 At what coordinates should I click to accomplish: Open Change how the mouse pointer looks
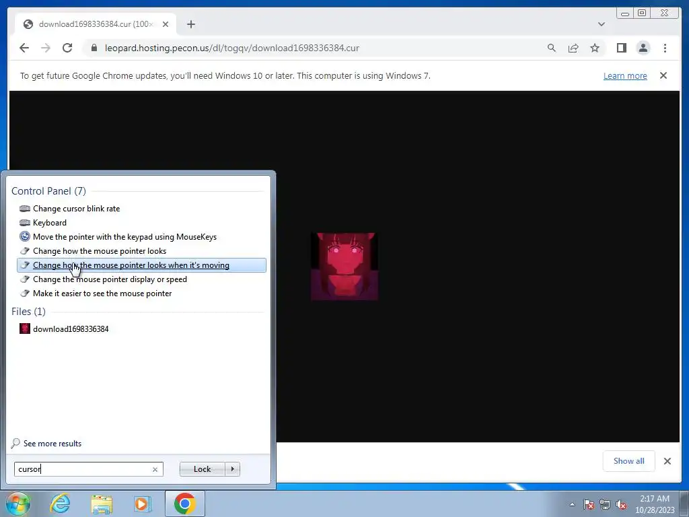click(141, 250)
